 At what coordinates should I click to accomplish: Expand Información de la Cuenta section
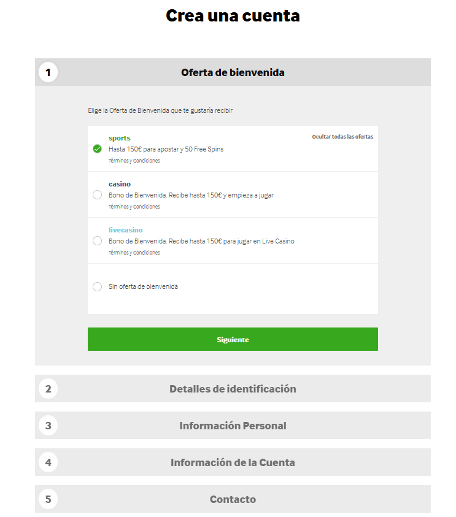click(233, 462)
